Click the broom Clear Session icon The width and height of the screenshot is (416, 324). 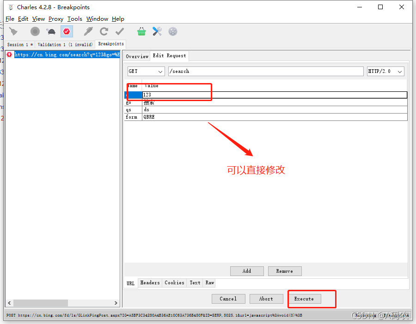[x=13, y=31]
